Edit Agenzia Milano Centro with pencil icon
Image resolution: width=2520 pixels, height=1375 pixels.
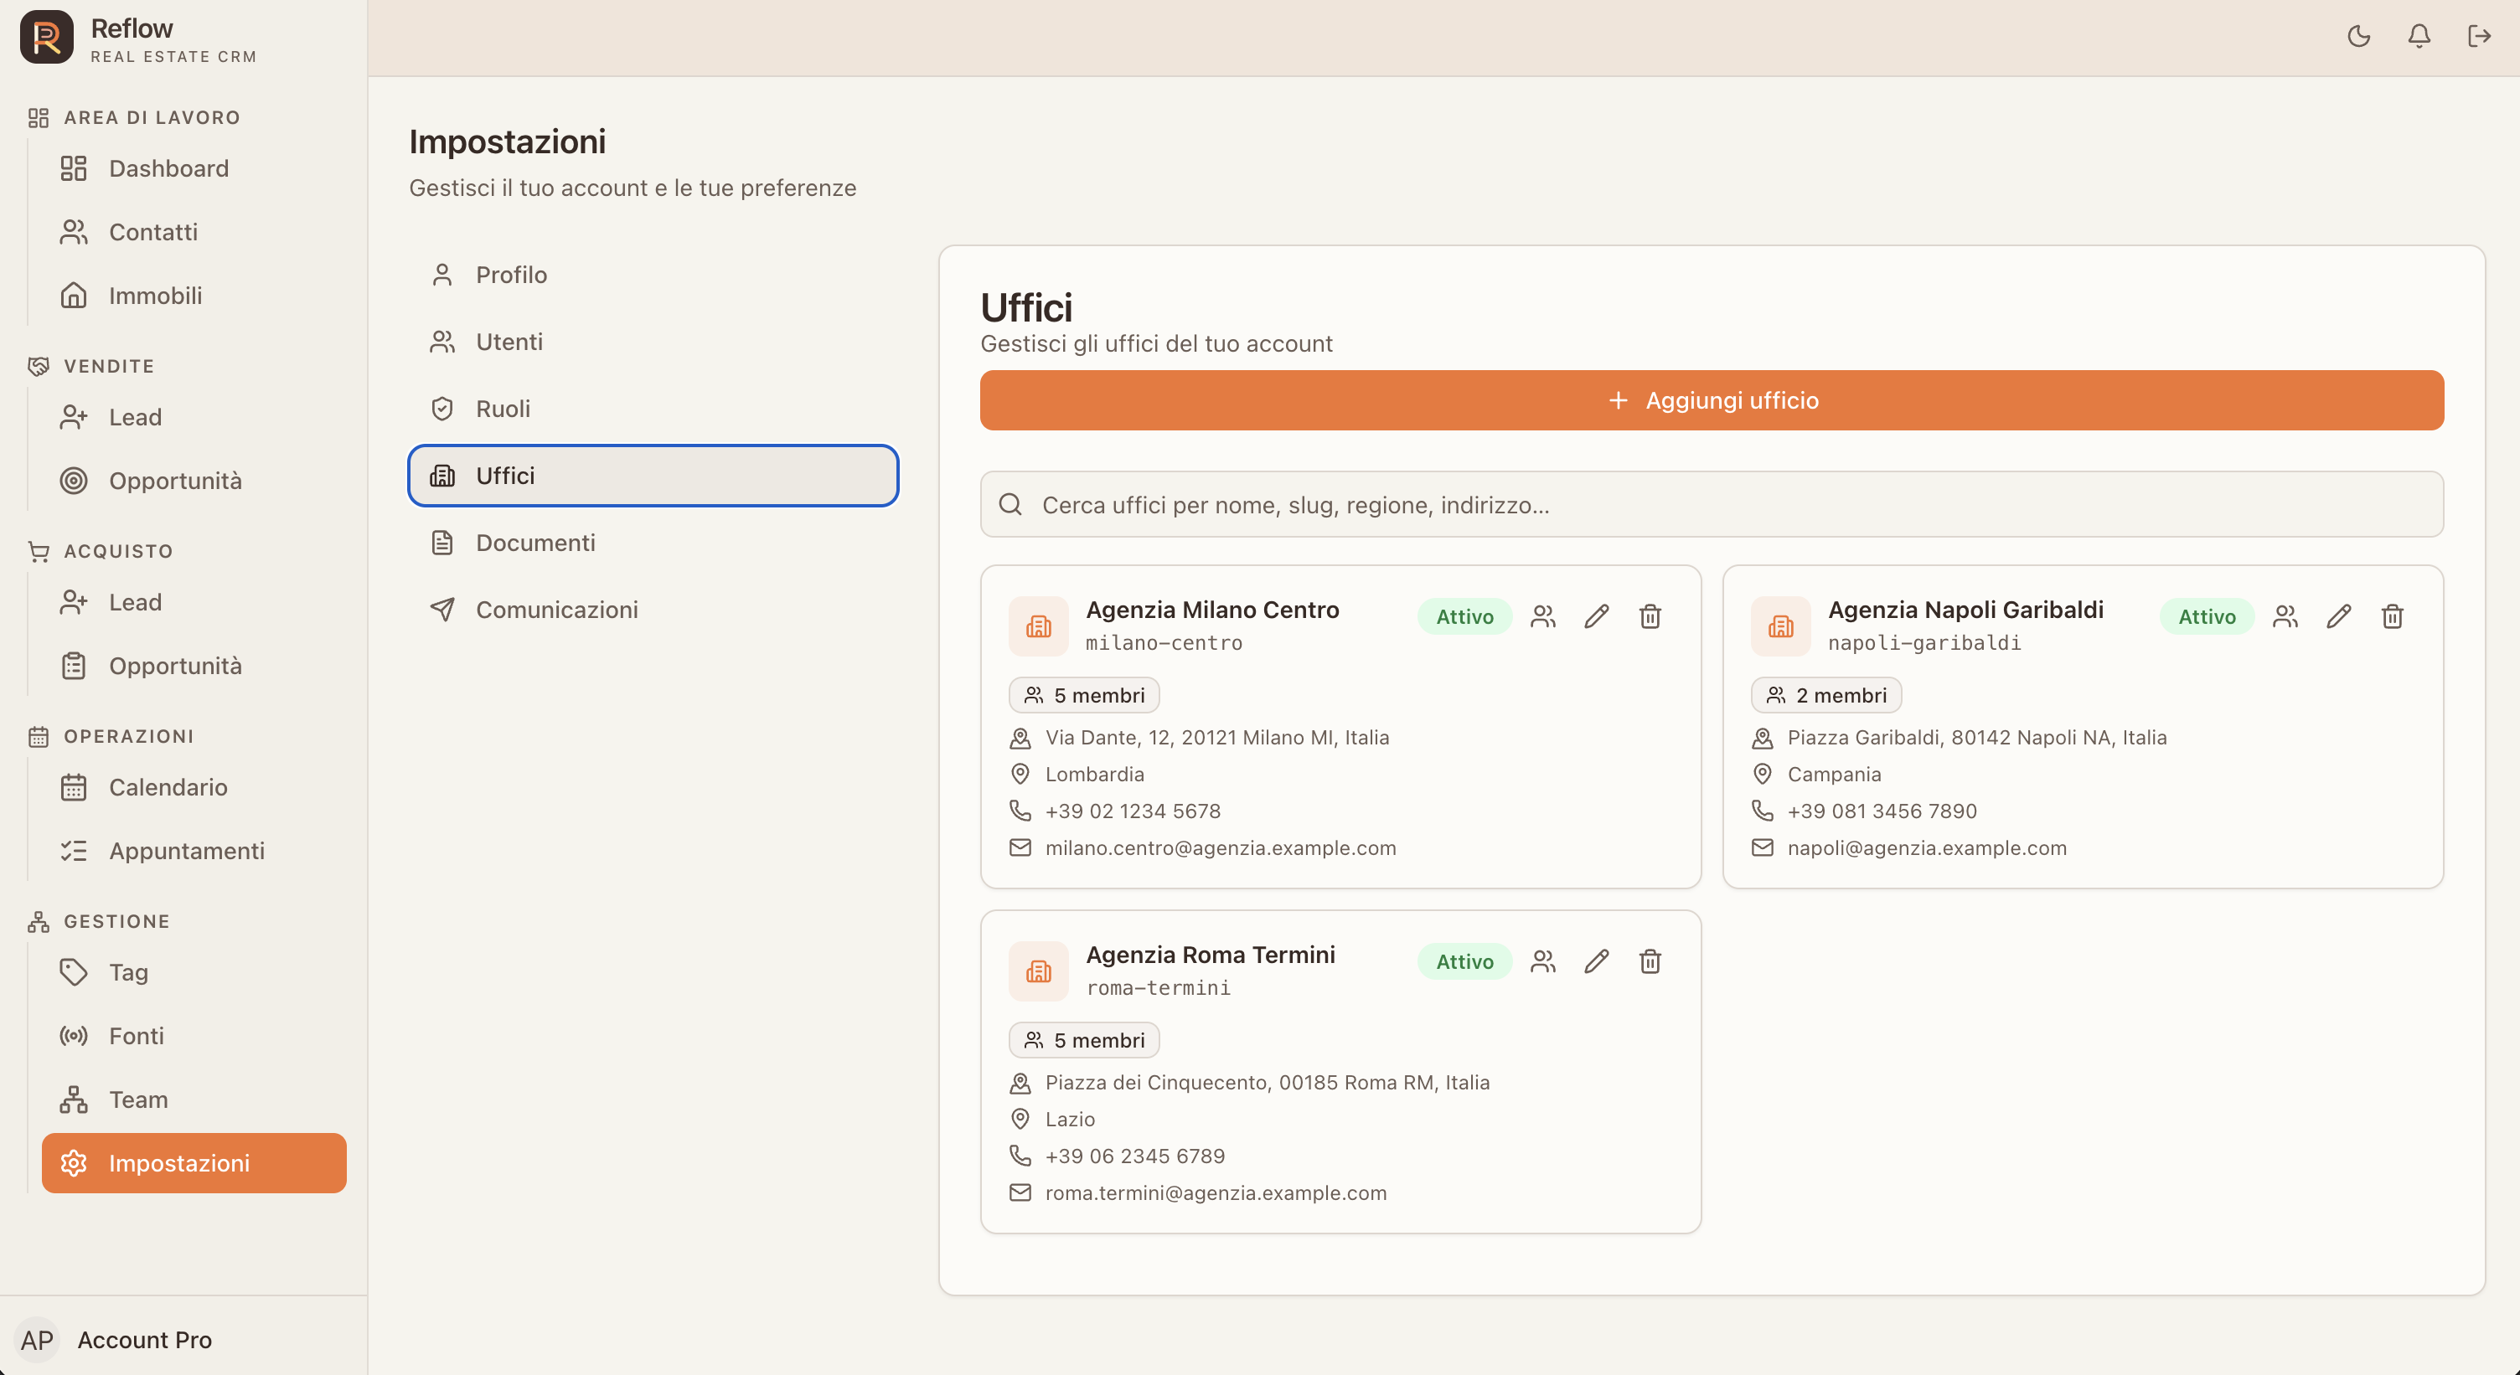pos(1597,616)
